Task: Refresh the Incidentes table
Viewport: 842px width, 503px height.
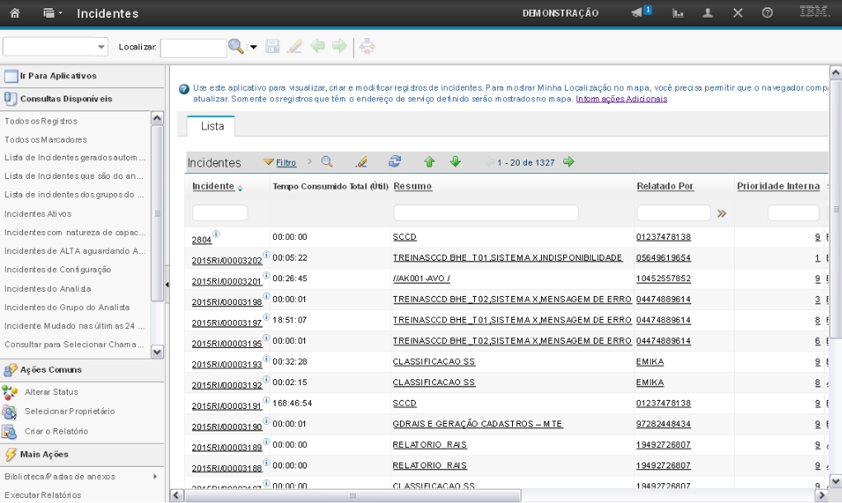Action: 394,162
